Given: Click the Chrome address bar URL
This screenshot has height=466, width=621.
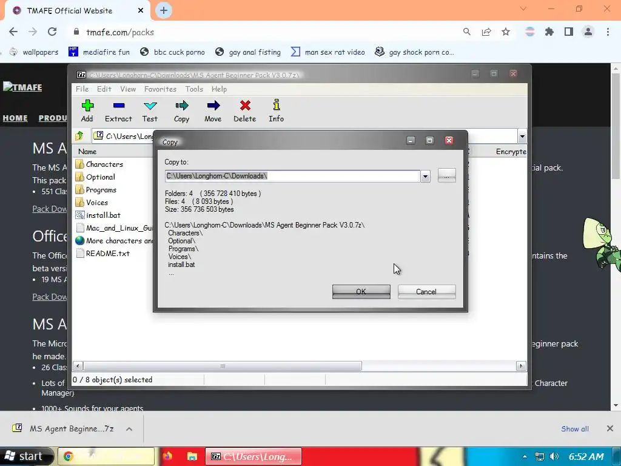Looking at the screenshot, I should (x=120, y=32).
